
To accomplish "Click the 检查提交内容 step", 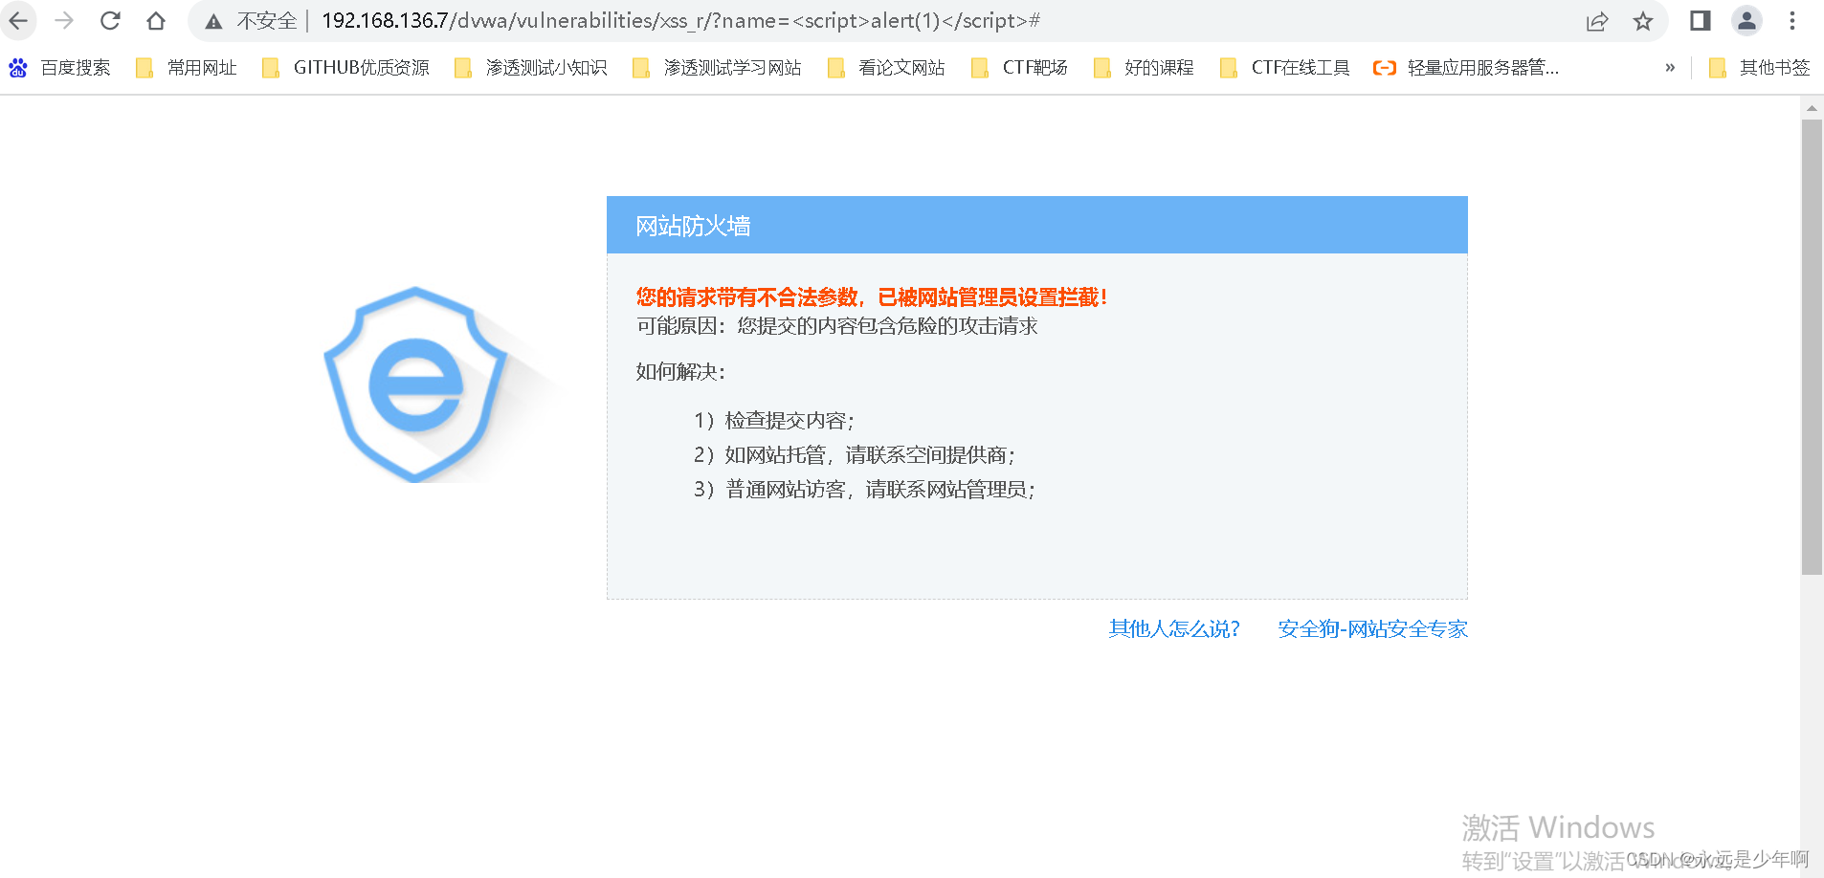I will tap(774, 421).
